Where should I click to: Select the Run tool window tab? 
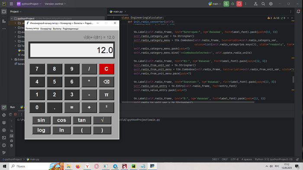[x=13, y=107]
